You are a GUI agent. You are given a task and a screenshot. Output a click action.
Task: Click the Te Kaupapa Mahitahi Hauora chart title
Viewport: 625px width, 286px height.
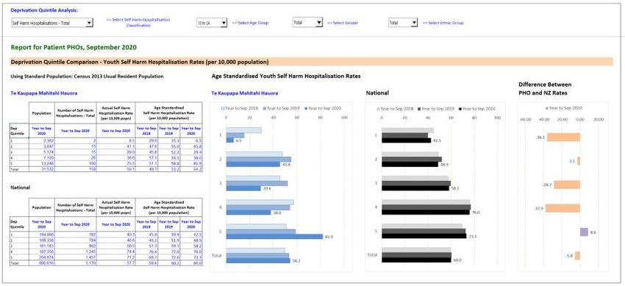coord(244,93)
